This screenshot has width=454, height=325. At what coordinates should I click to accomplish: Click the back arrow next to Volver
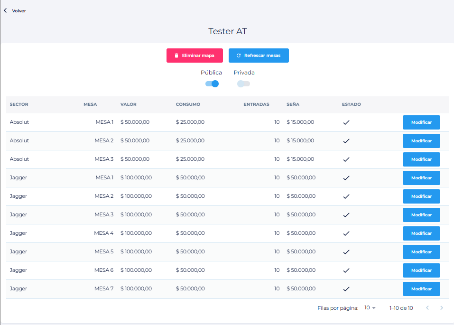coord(5,10)
